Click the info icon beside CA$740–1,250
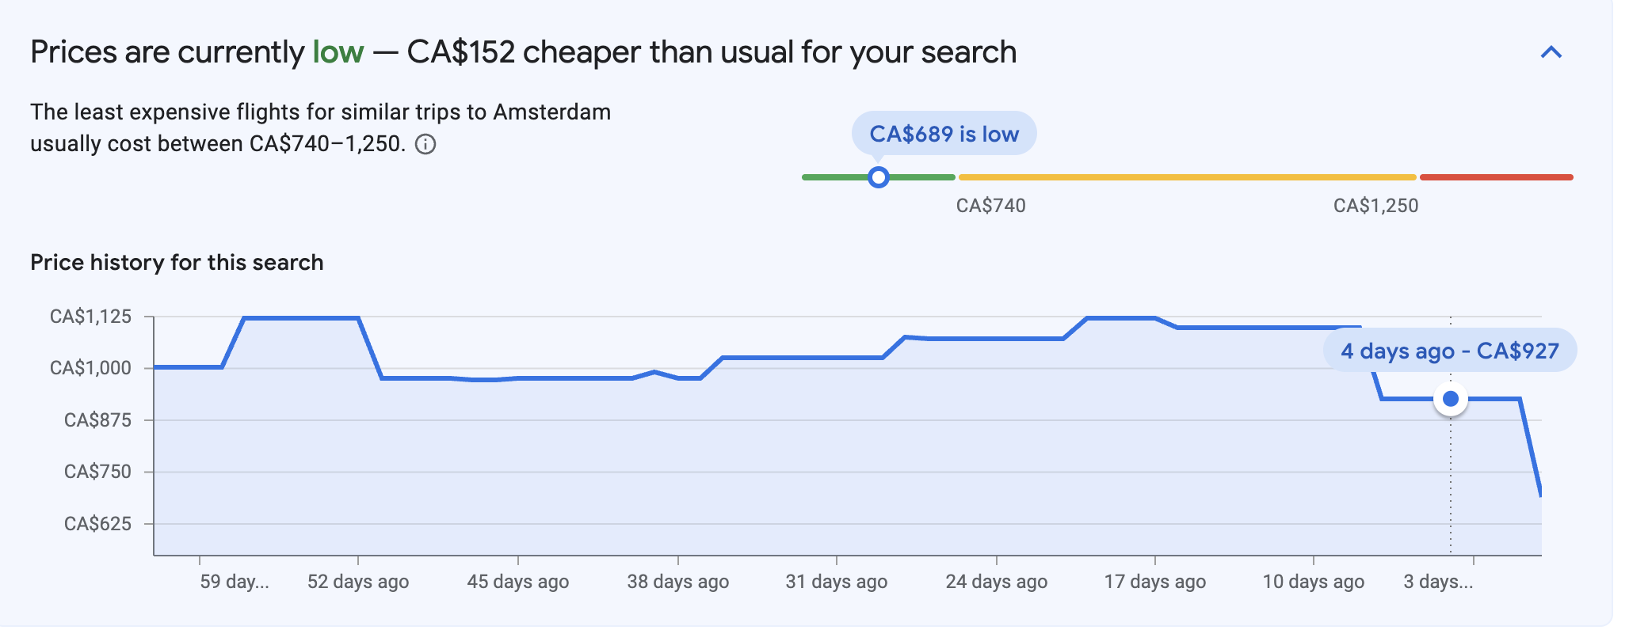1629x630 pixels. pos(425,144)
